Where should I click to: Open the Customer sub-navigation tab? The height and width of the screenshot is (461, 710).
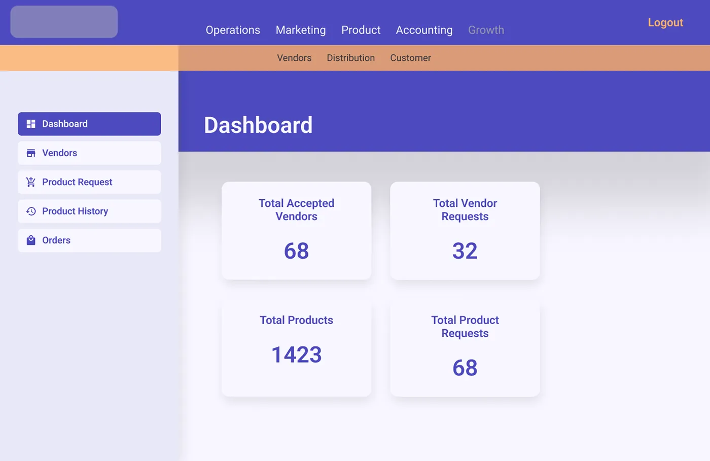point(411,58)
